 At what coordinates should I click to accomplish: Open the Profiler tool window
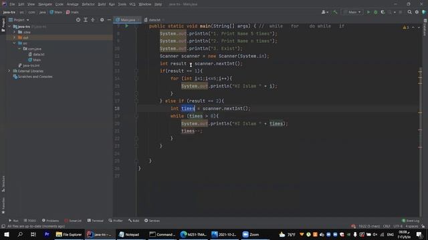click(x=116, y=221)
